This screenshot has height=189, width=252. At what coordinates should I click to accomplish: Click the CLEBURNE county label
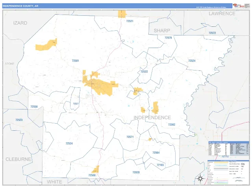(19, 159)
